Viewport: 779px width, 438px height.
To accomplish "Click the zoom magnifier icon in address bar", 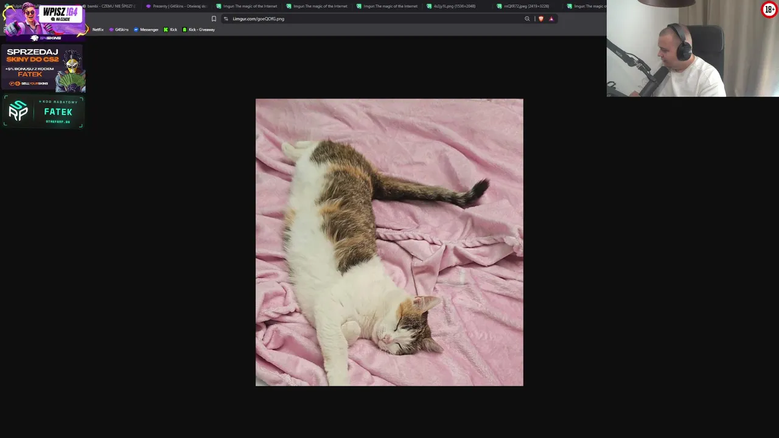I will [527, 19].
